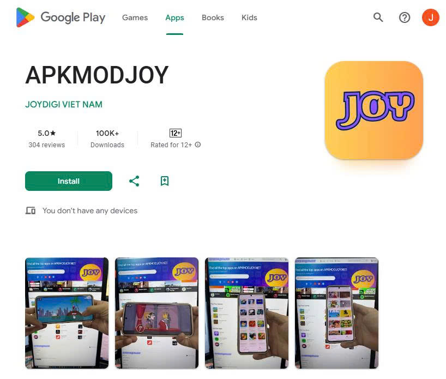Open JOYDIGI VIET NAM developer link
The height and width of the screenshot is (379, 446).
tap(64, 104)
